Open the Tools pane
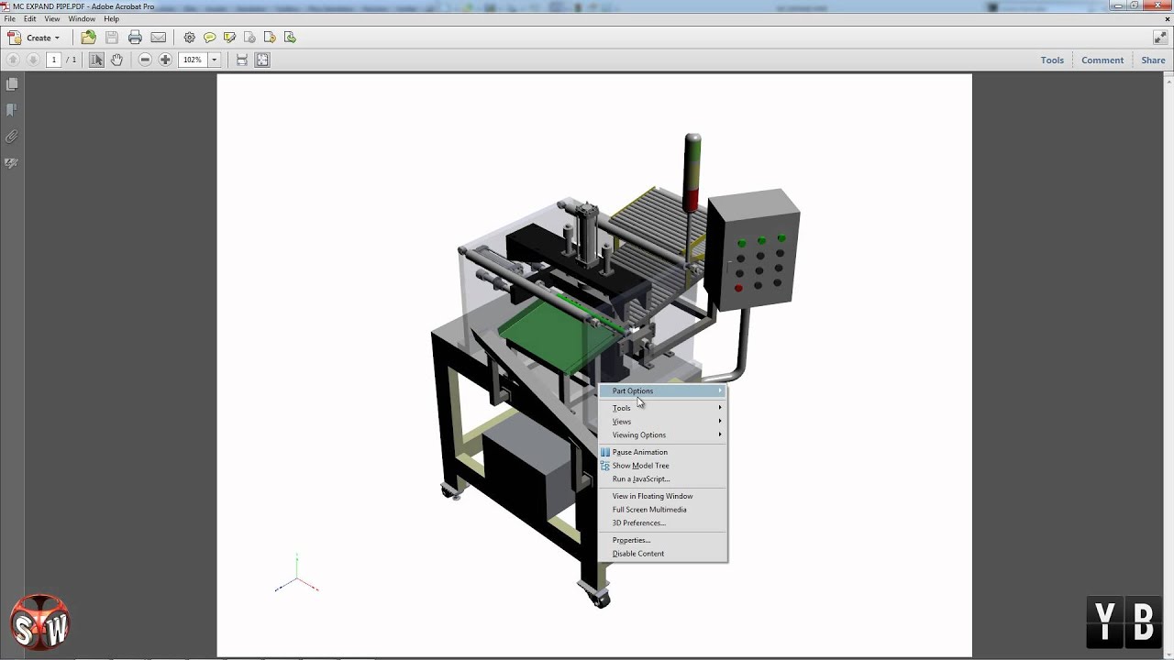This screenshot has height=660, width=1174. pyautogui.click(x=1052, y=60)
